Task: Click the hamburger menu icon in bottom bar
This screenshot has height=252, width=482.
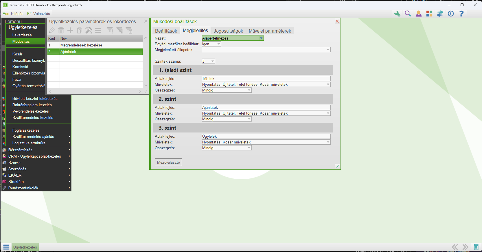Action: coord(6,247)
